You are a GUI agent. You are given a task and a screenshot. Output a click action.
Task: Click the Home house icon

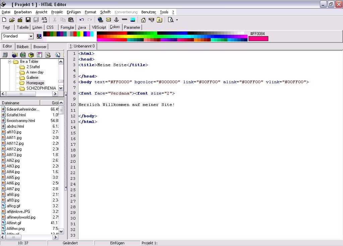pyautogui.click(x=143, y=20)
